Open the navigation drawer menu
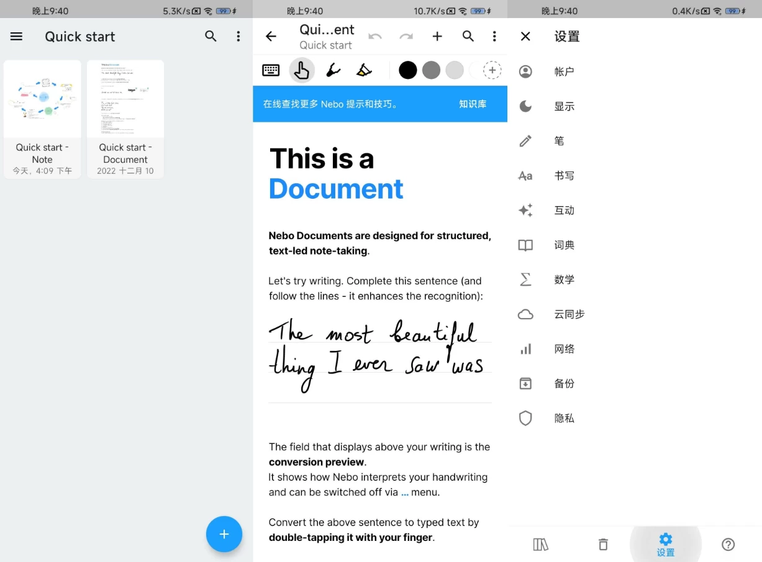 point(16,36)
